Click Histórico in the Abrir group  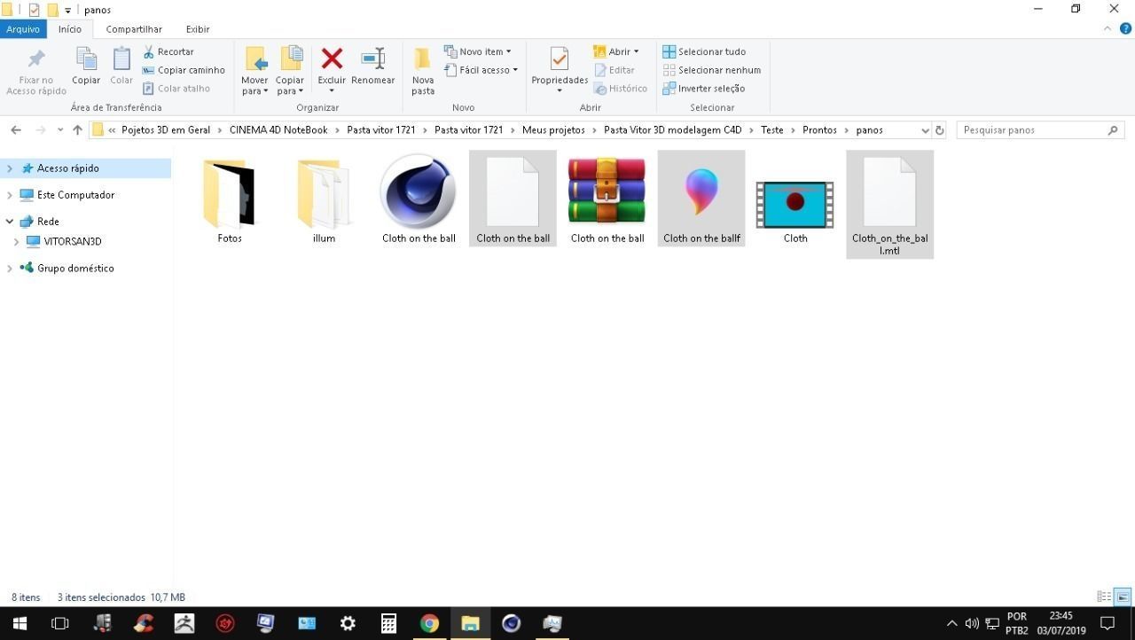pos(621,89)
